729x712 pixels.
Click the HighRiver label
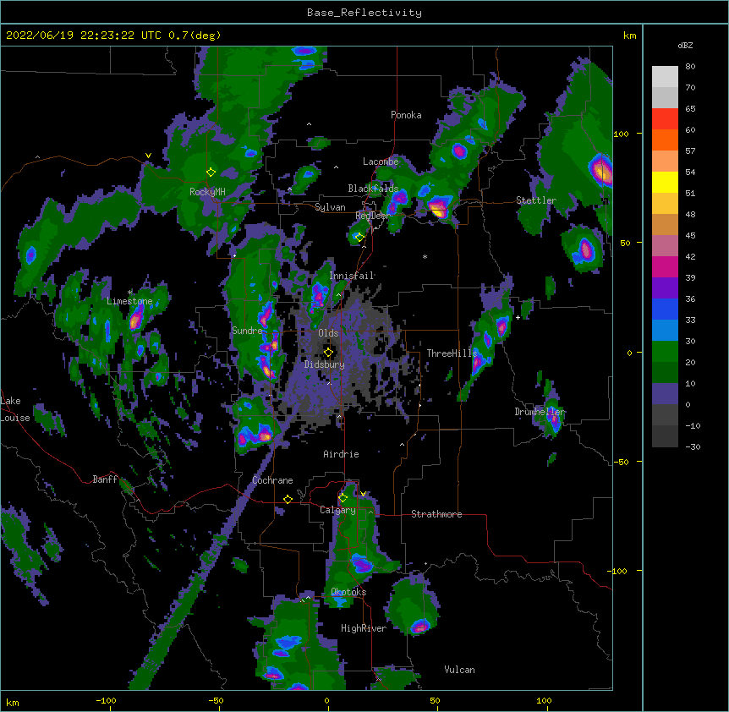click(364, 628)
